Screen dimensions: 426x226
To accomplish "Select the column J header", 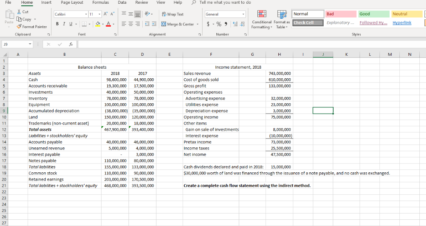I will (x=323, y=55).
